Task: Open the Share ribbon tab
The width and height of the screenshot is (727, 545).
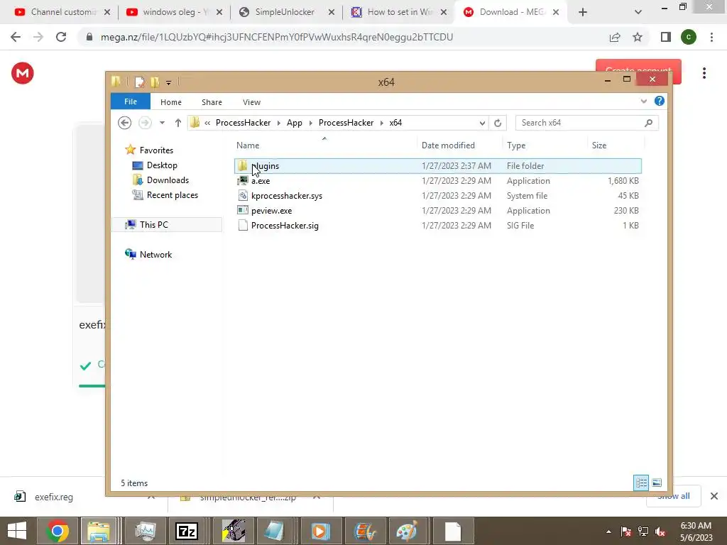Action: 212,102
